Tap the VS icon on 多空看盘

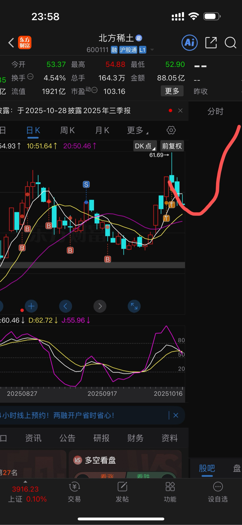pyautogui.click(x=78, y=460)
